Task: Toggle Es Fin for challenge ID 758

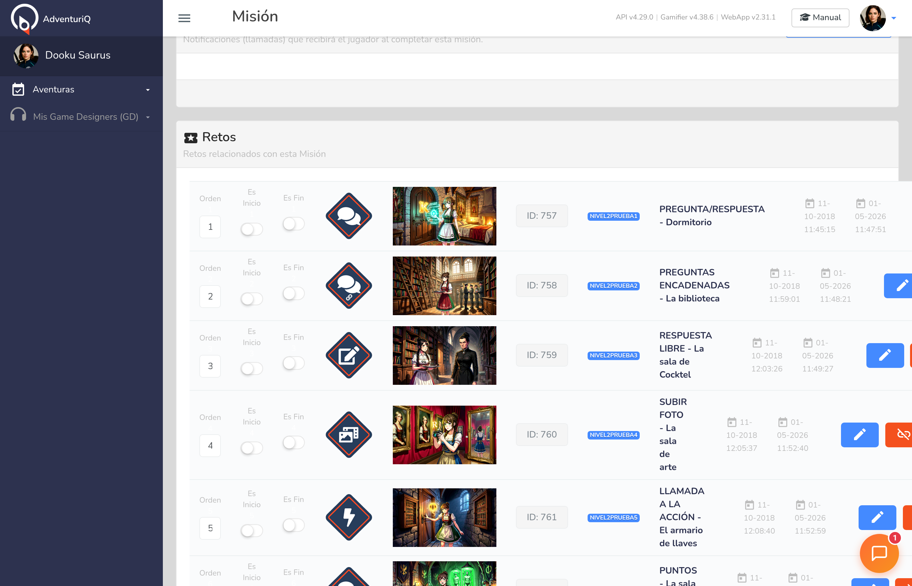Action: click(293, 293)
